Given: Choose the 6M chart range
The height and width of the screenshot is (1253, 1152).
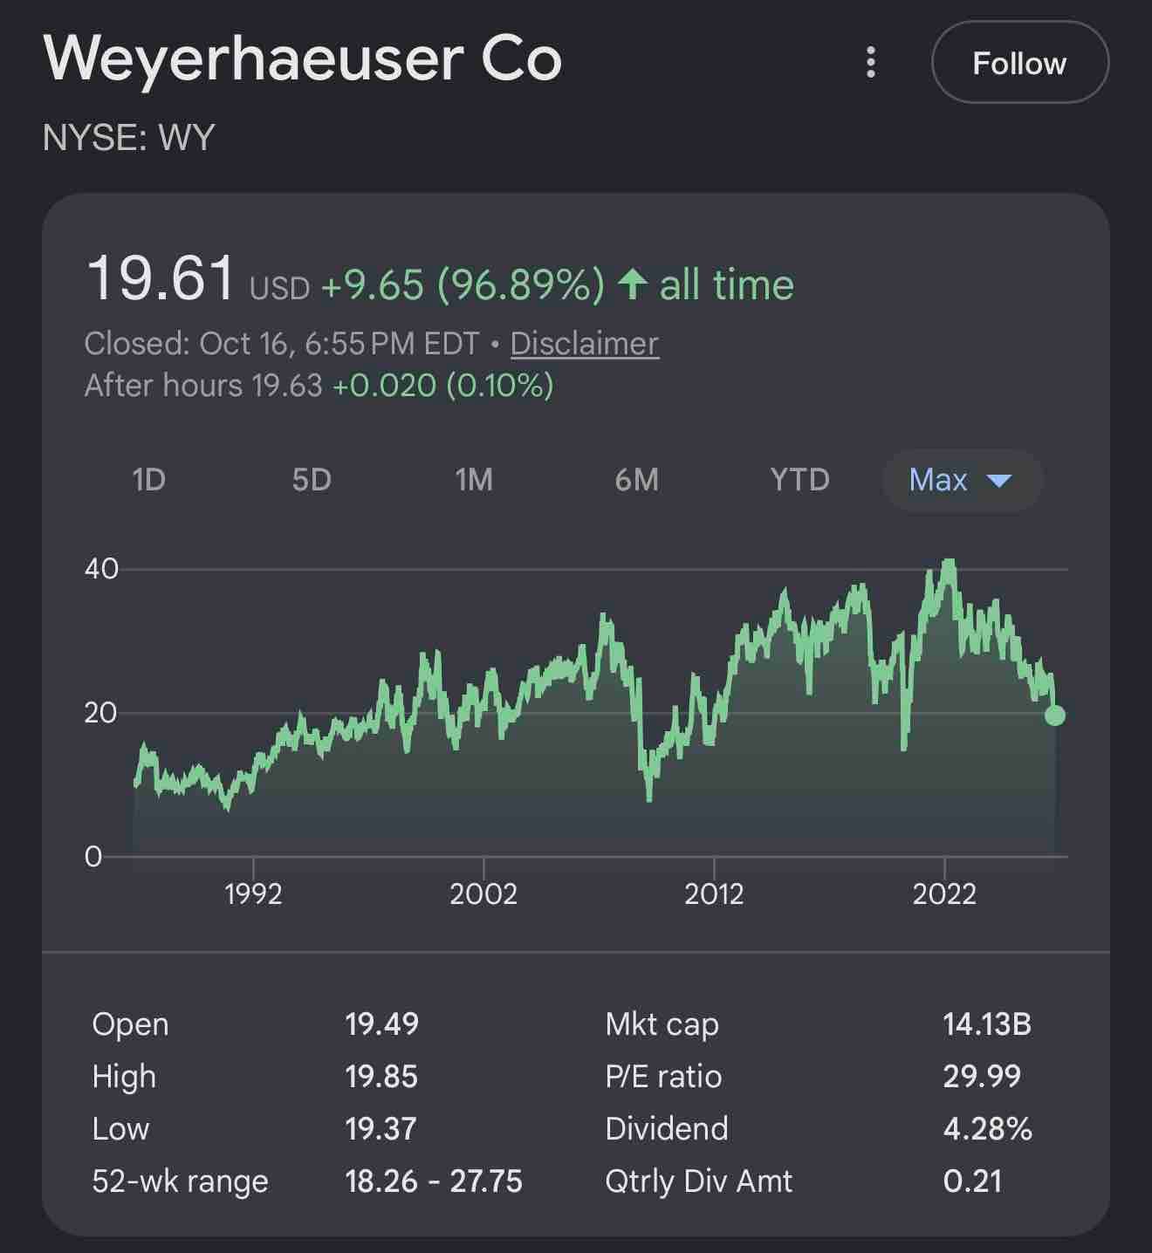Looking at the screenshot, I should pyautogui.click(x=636, y=479).
